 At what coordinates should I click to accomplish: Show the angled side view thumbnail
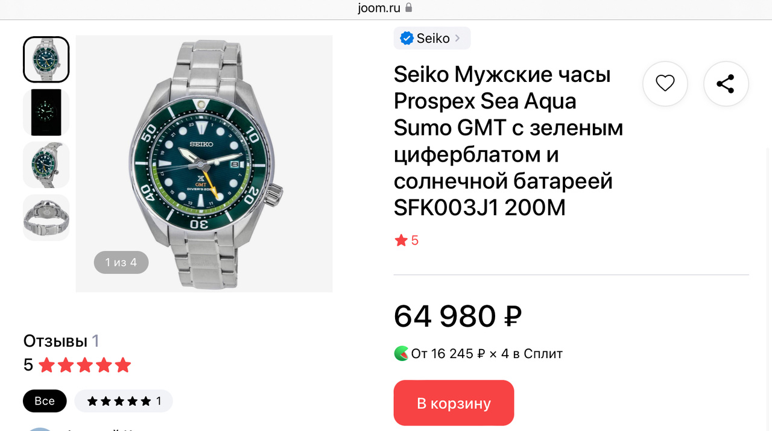coord(46,165)
